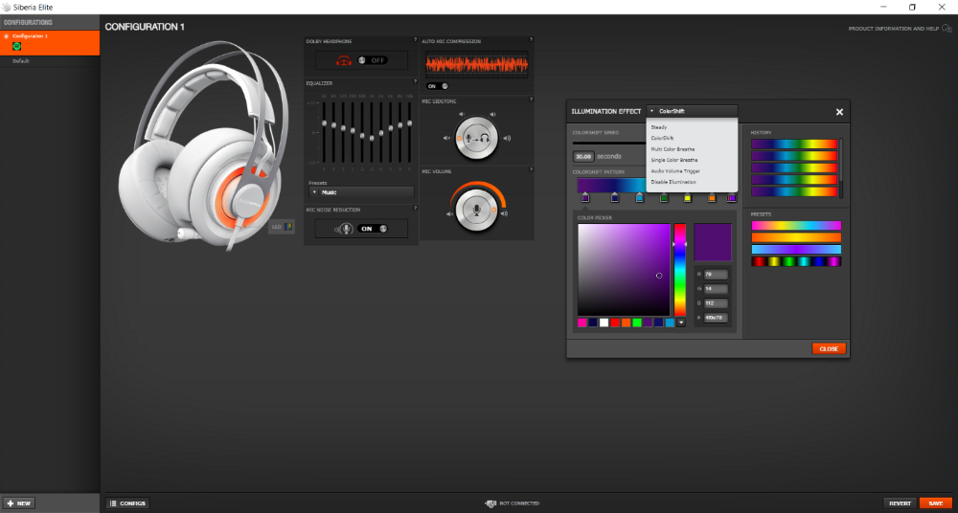Select Configuration 1 radio button
The height and width of the screenshot is (513, 958).
pos(7,36)
